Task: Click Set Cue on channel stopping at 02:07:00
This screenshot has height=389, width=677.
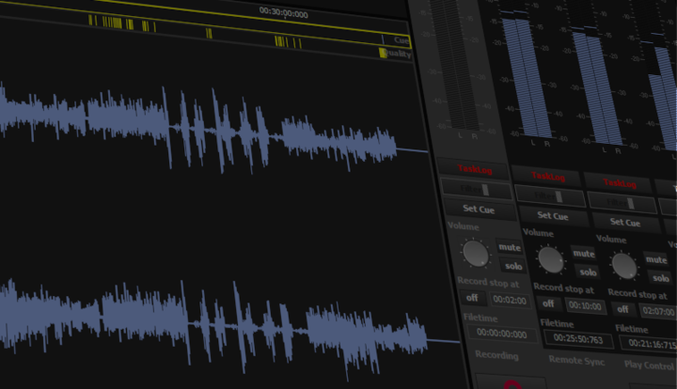Action: coord(624,223)
